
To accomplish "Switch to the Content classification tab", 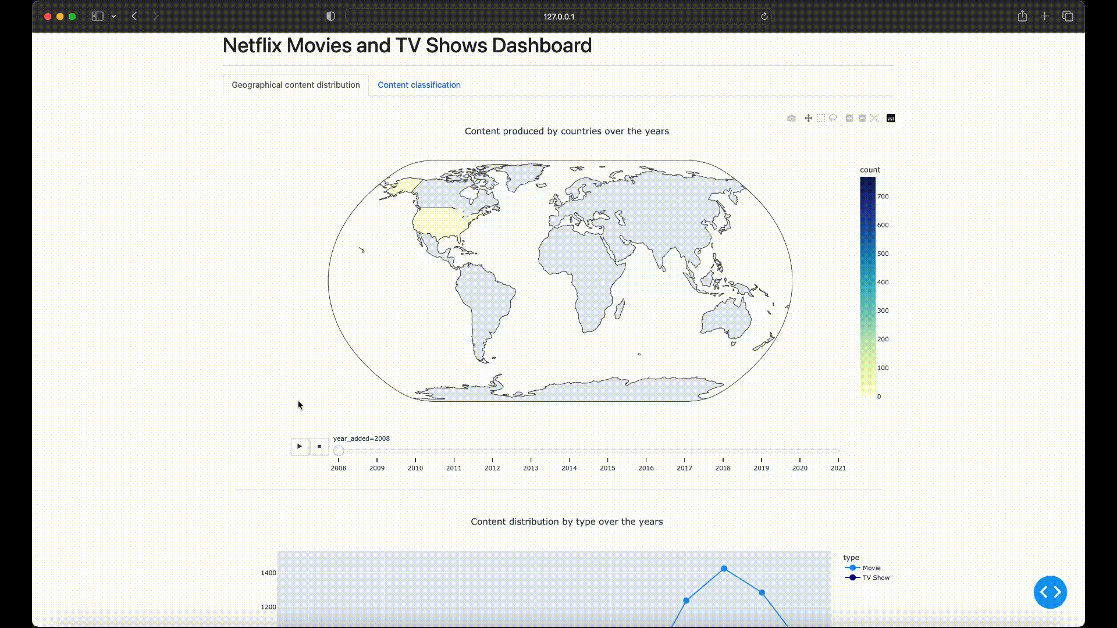I will [x=419, y=85].
